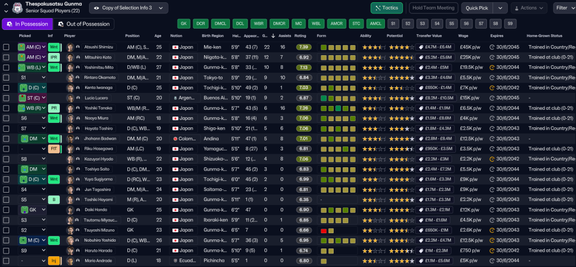
Task: Expand the Quick Pick arrow dropdown
Action: pyautogui.click(x=499, y=8)
